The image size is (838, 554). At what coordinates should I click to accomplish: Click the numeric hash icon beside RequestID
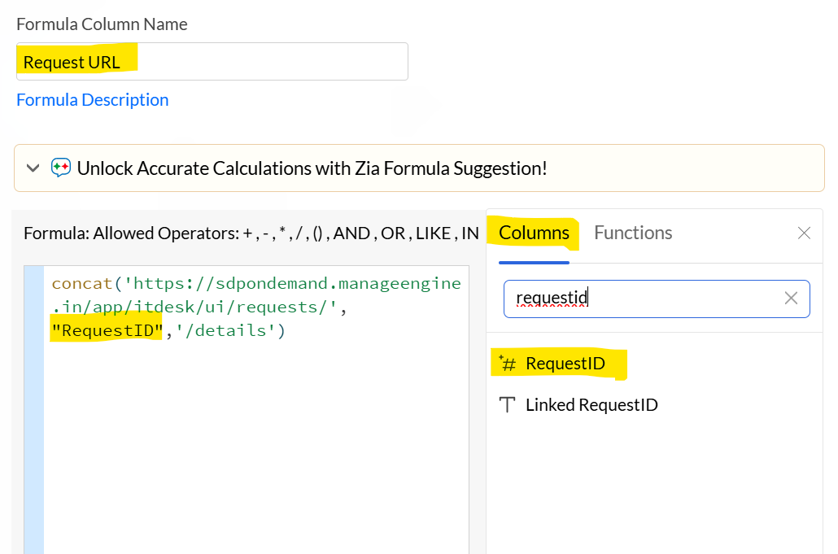pyautogui.click(x=508, y=364)
